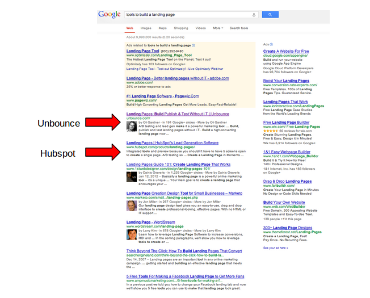Open Search tools options
Image resolution: width=370 pixels, height=298 pixels.
tap(239, 28)
